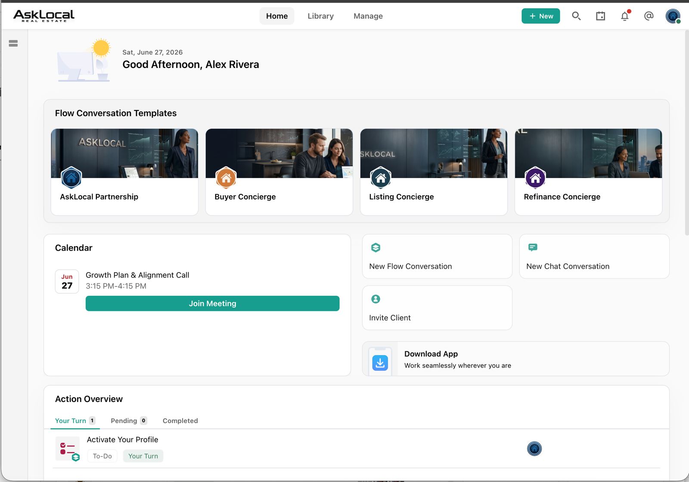Select the Completed tab
Image resolution: width=689 pixels, height=482 pixels.
tap(180, 421)
